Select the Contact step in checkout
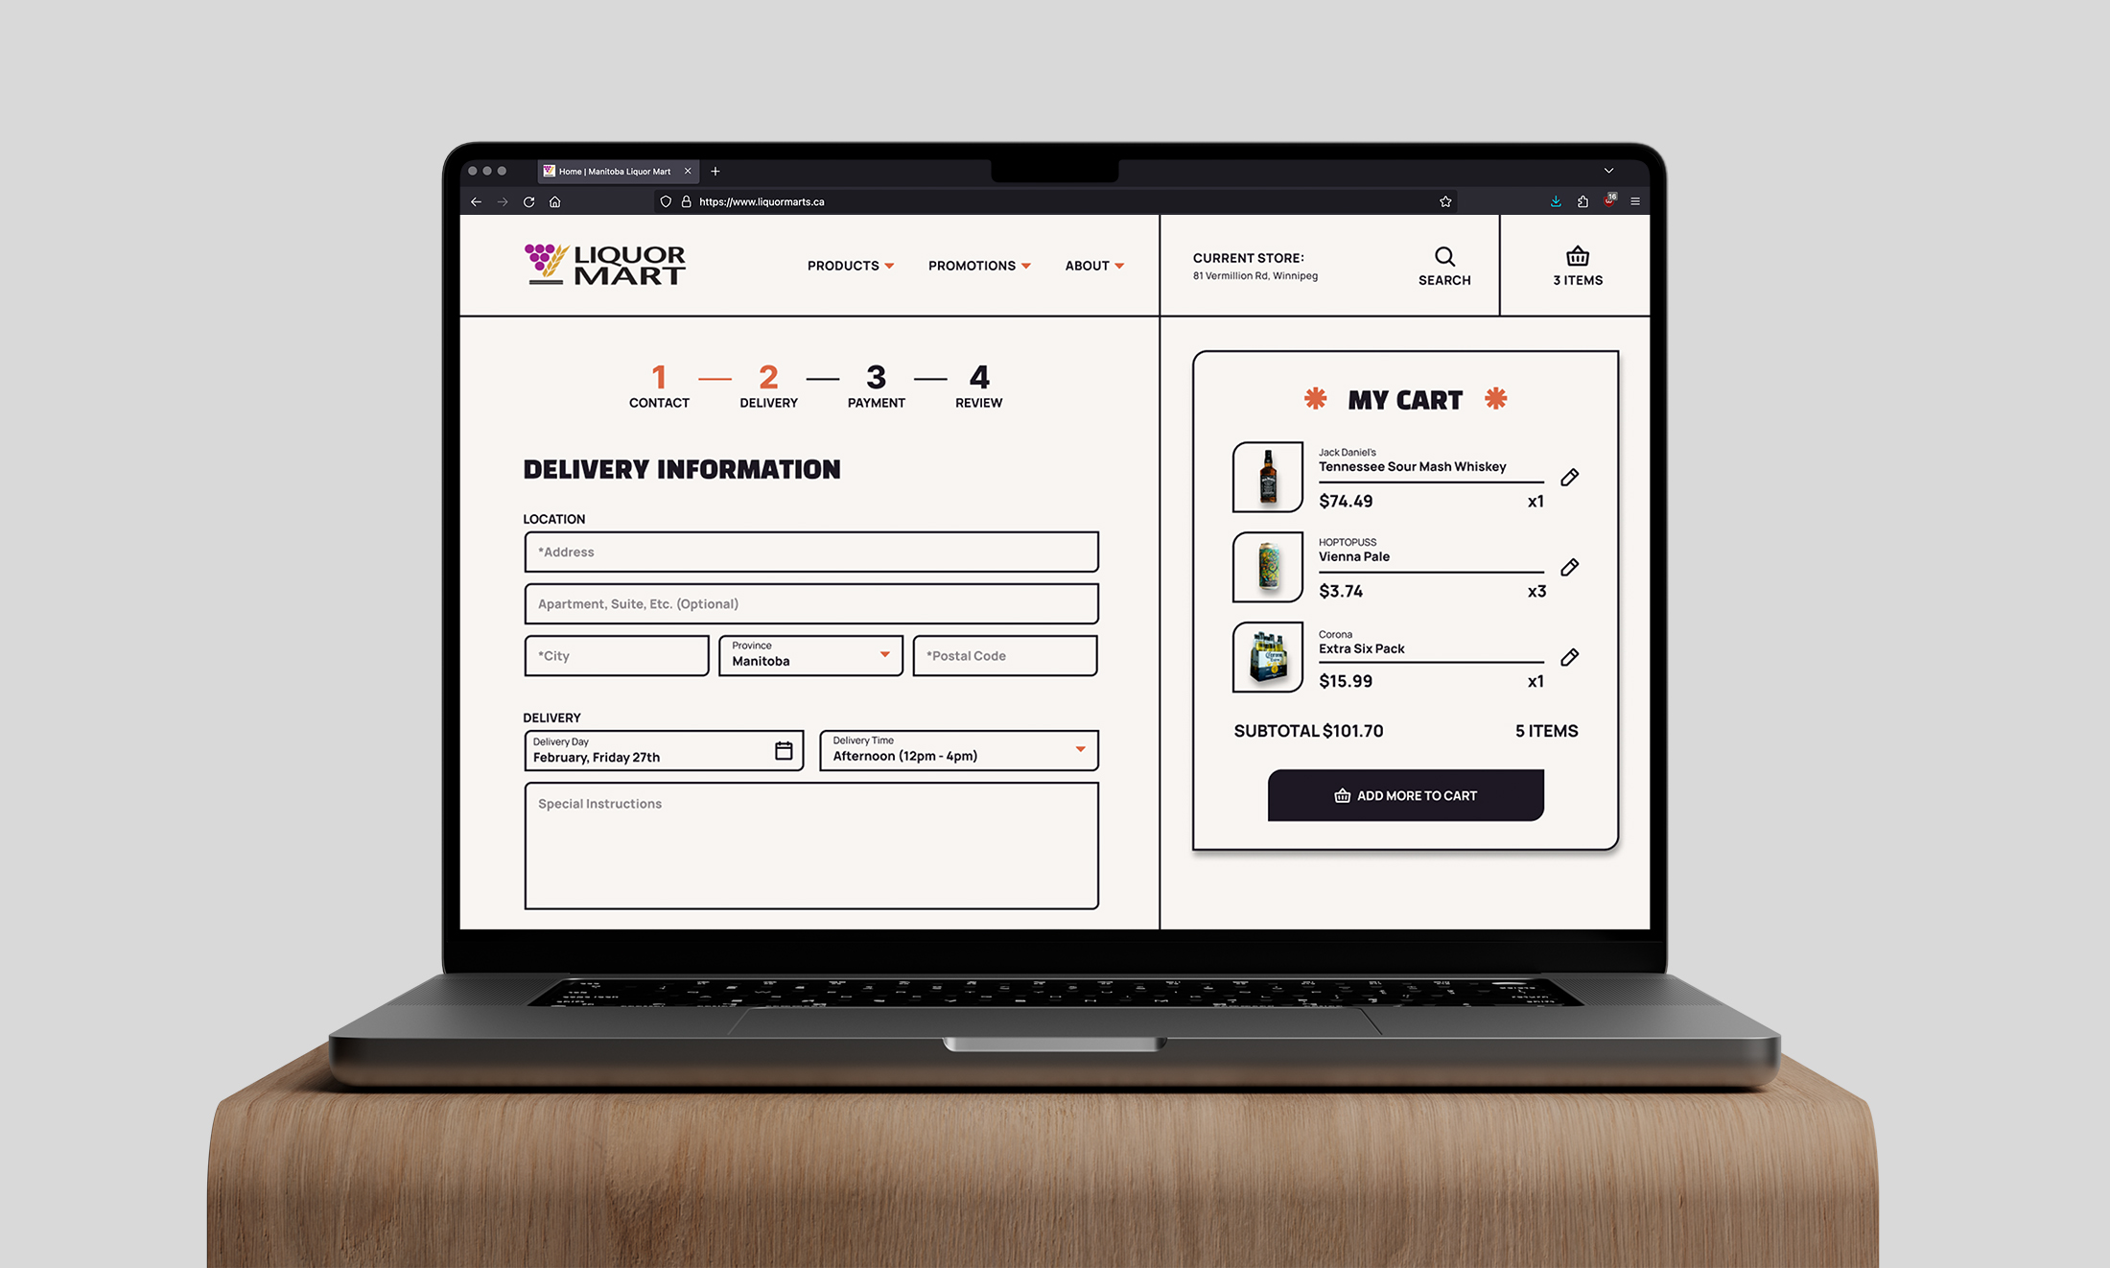Image resolution: width=2110 pixels, height=1268 pixels. pyautogui.click(x=659, y=385)
